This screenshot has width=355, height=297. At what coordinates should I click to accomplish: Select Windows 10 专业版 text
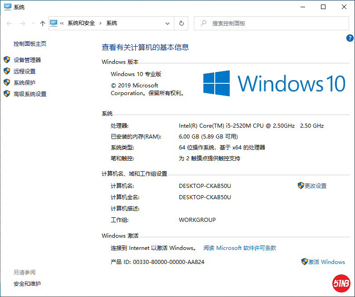(x=136, y=74)
